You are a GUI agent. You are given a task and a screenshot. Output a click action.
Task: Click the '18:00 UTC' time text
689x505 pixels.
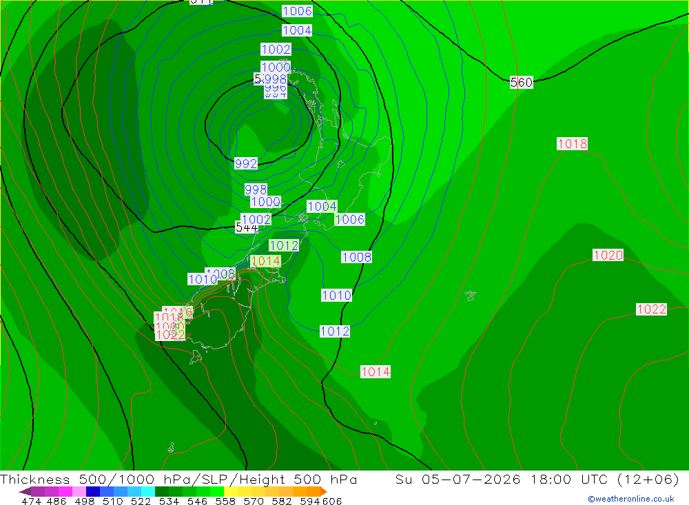(x=569, y=479)
